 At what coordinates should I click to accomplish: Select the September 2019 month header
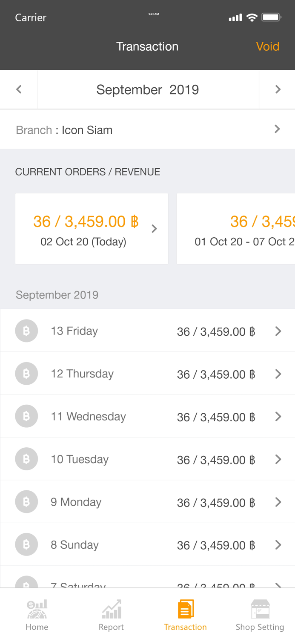pos(147,89)
